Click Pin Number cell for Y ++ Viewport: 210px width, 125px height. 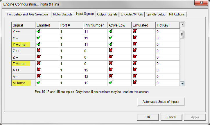pos(95,32)
